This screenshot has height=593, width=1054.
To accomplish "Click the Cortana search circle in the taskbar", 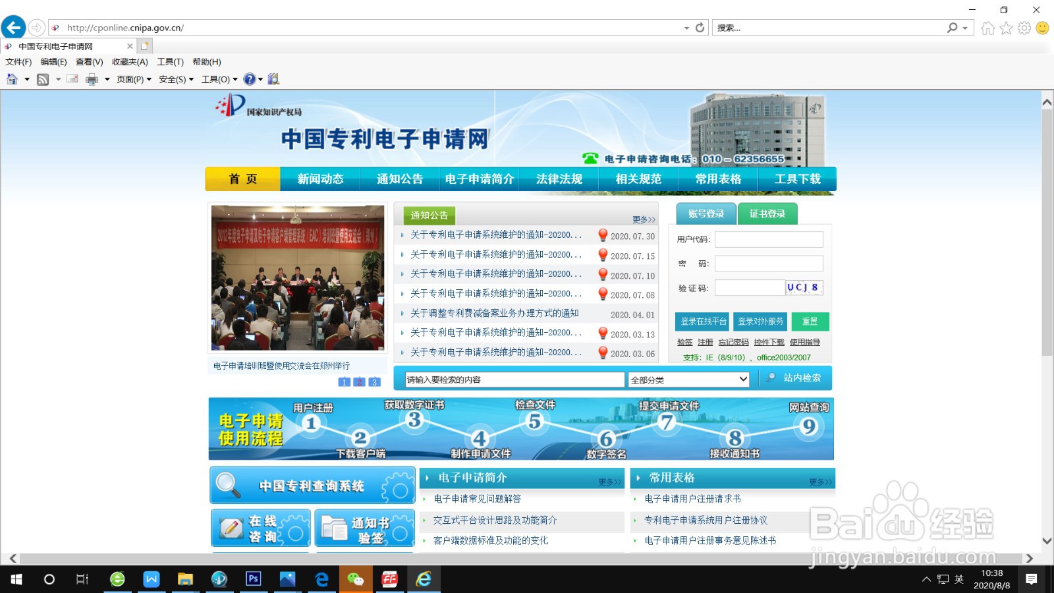I will click(49, 579).
